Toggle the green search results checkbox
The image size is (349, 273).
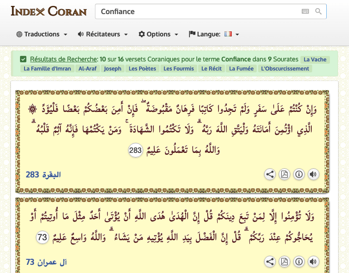[23, 59]
